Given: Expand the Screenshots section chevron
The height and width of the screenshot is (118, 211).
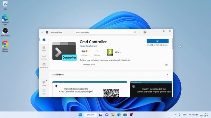Looking at the screenshot, I should point(167,74).
